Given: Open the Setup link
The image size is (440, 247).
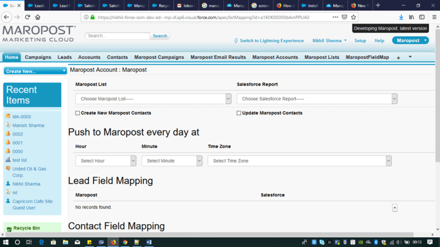Looking at the screenshot, I should [360, 41].
